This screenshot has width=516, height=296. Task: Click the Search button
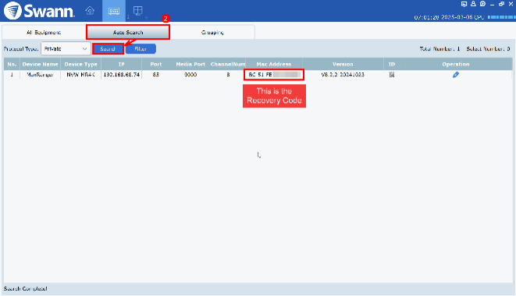[x=108, y=48]
